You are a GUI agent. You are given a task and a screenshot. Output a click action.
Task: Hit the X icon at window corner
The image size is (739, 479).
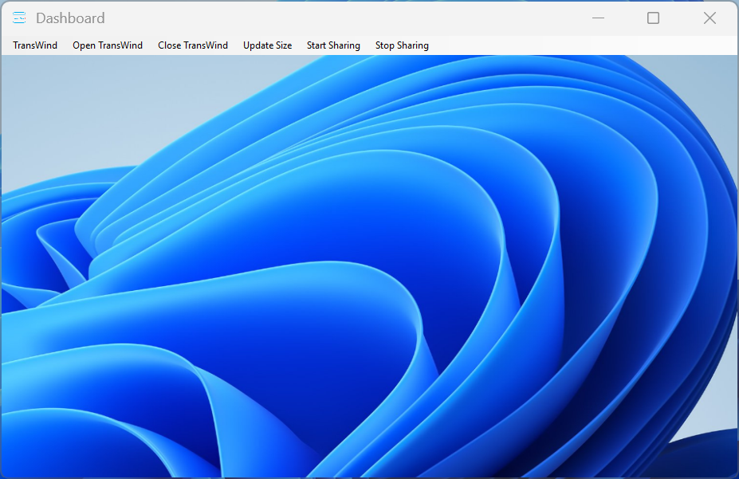[709, 18]
